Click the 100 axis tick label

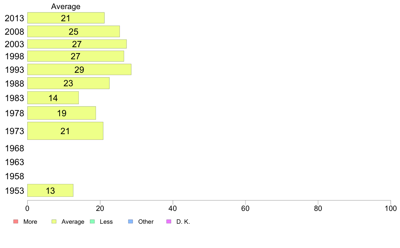(x=391, y=209)
